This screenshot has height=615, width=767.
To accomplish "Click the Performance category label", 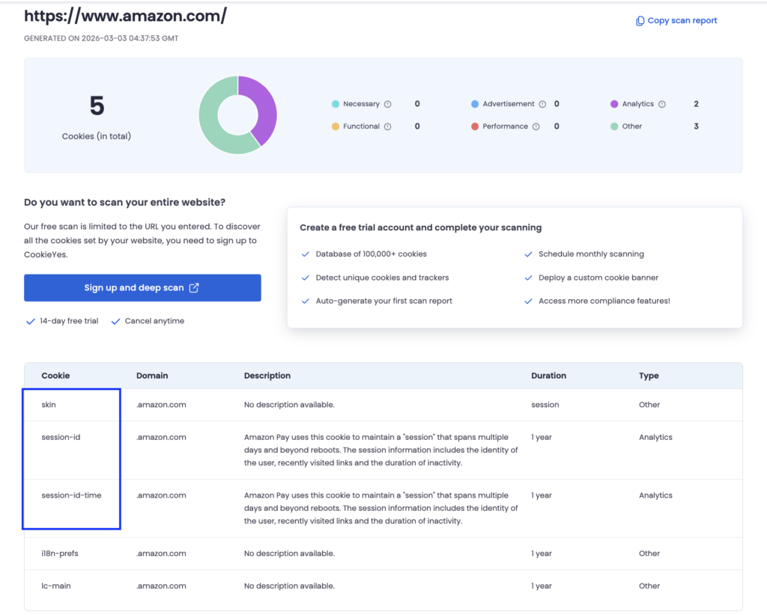I will [x=506, y=126].
